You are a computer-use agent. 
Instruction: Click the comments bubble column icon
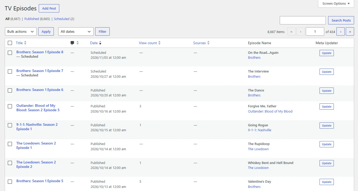coord(72,43)
